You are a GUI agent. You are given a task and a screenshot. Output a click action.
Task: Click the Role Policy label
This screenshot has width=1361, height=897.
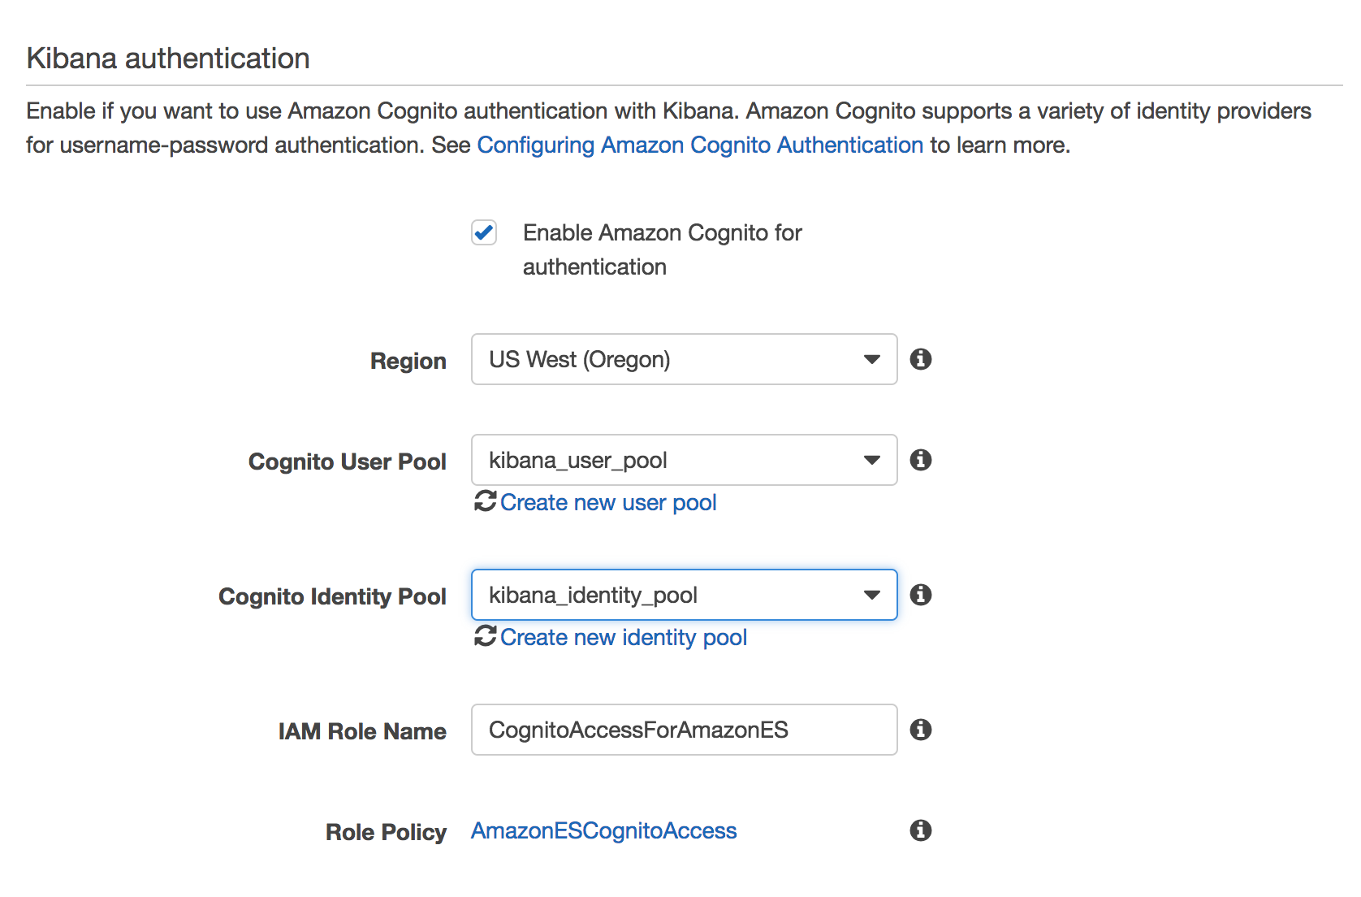[x=387, y=832]
